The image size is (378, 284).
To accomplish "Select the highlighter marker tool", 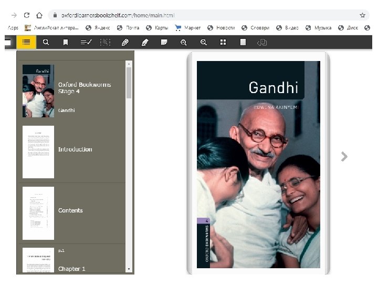I will (145, 43).
